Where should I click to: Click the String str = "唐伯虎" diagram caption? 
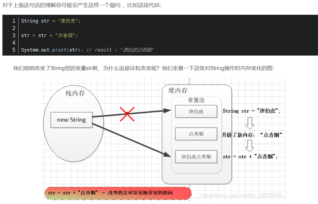click(x=251, y=111)
